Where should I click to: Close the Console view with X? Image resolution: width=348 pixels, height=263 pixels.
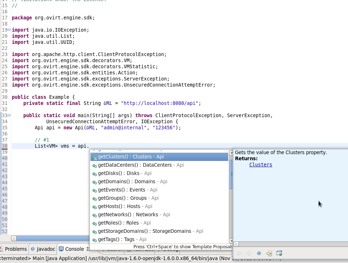point(88,249)
